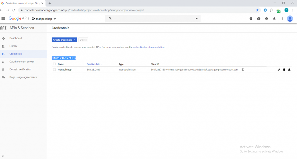Open the help question mark icon
This screenshot has height=159, width=297.
[266, 19]
